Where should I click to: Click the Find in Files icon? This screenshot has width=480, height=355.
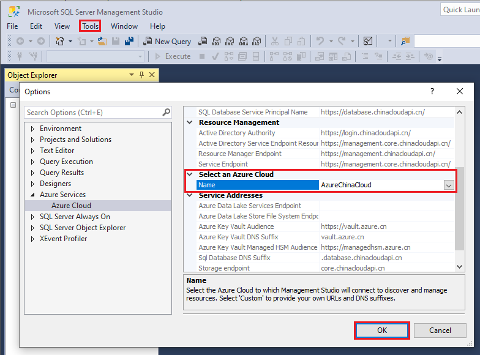pyautogui.click(x=405, y=41)
